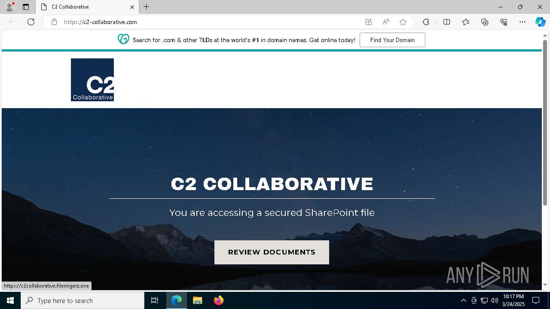
Task: Open the Favorites list icon
Action: tap(466, 22)
